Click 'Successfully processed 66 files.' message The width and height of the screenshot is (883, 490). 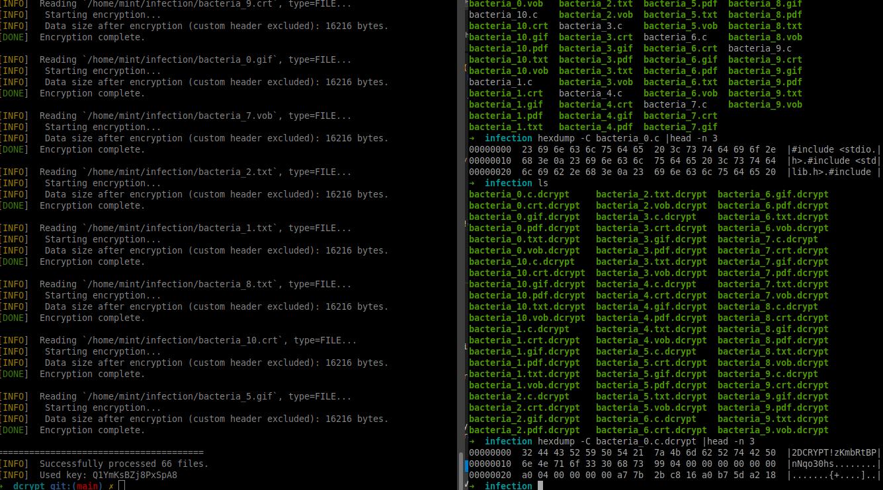tap(124, 464)
